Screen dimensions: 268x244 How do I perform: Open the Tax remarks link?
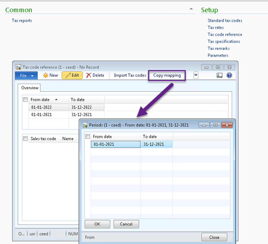pos(218,49)
